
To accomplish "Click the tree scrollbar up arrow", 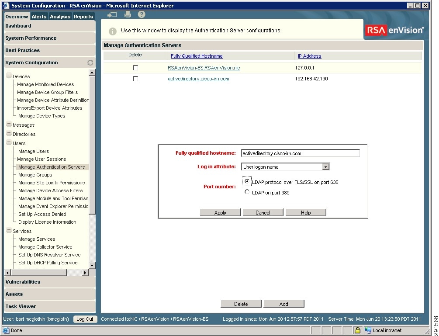I will 92,73.
